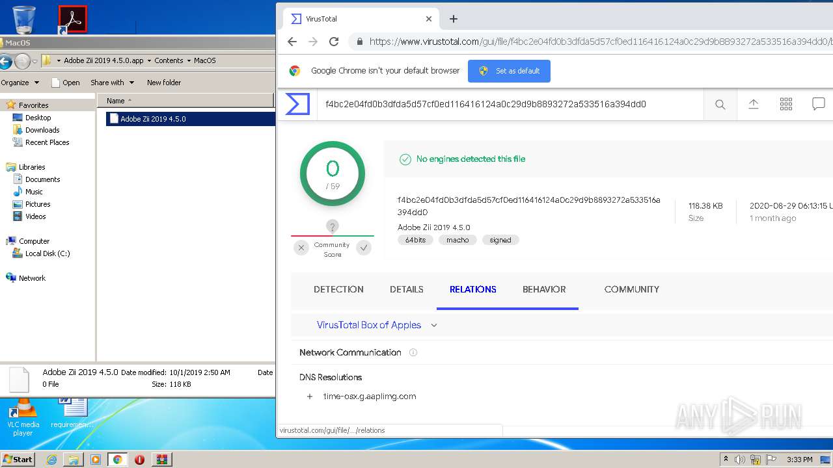The height and width of the screenshot is (468, 833).
Task: Select Computer in the navigation pane
Action: coord(34,241)
